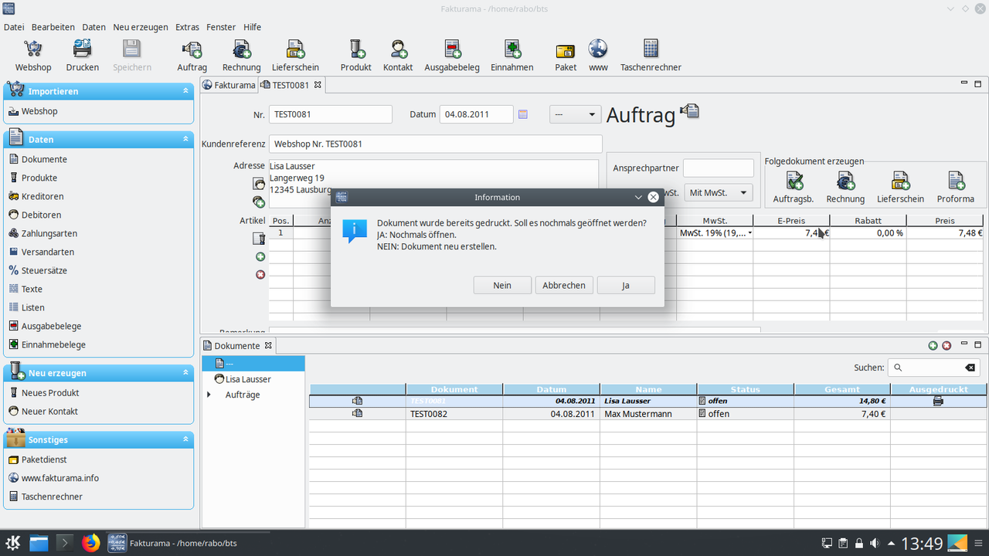Open www.fakturama.info link in sidebar

(x=60, y=478)
